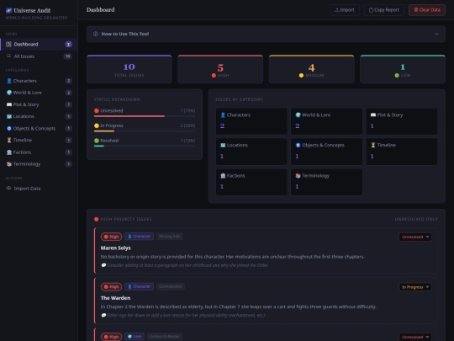Click the 10 Total Issues card
This screenshot has width=454, height=341.
coord(129,69)
